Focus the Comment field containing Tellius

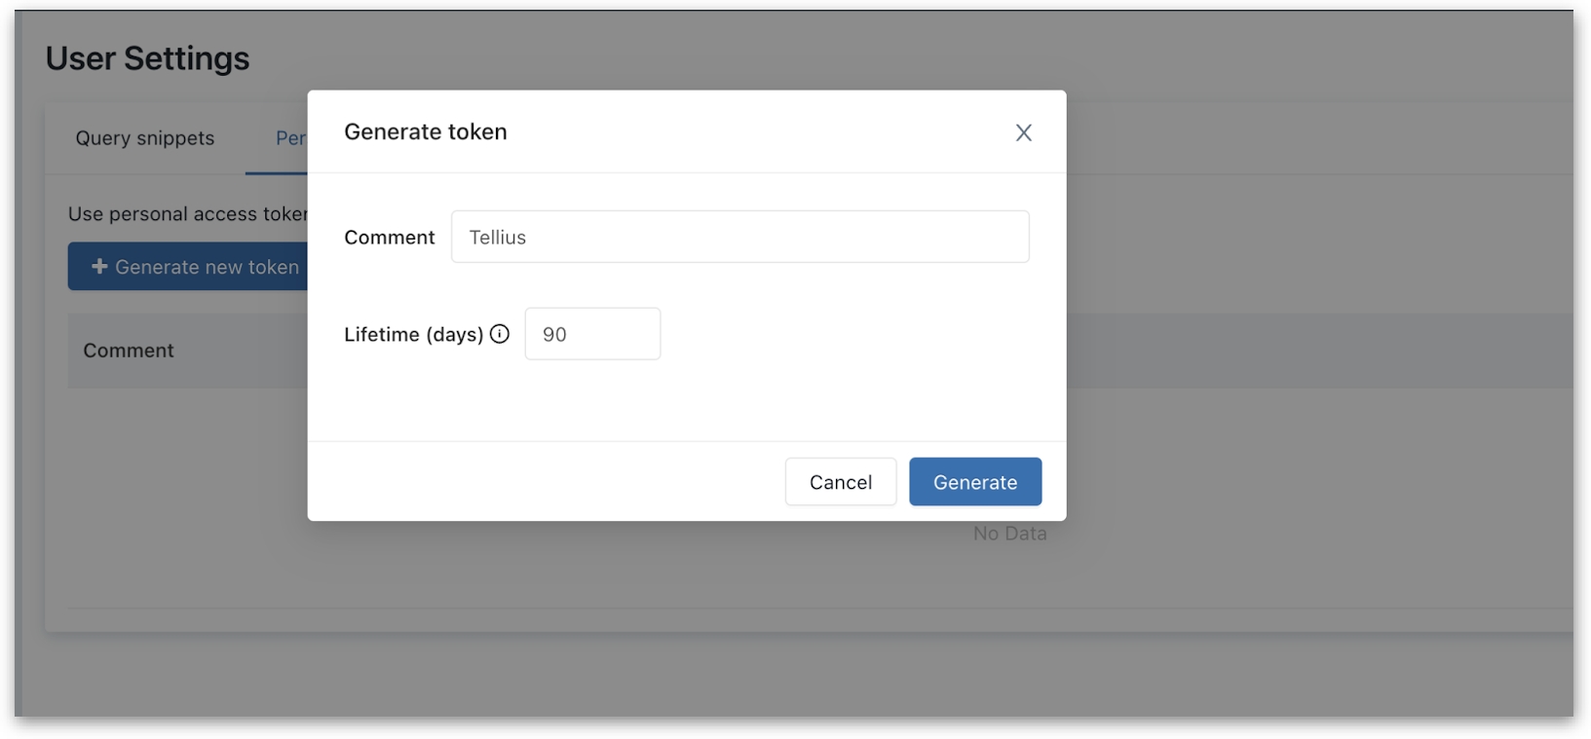pyautogui.click(x=739, y=237)
